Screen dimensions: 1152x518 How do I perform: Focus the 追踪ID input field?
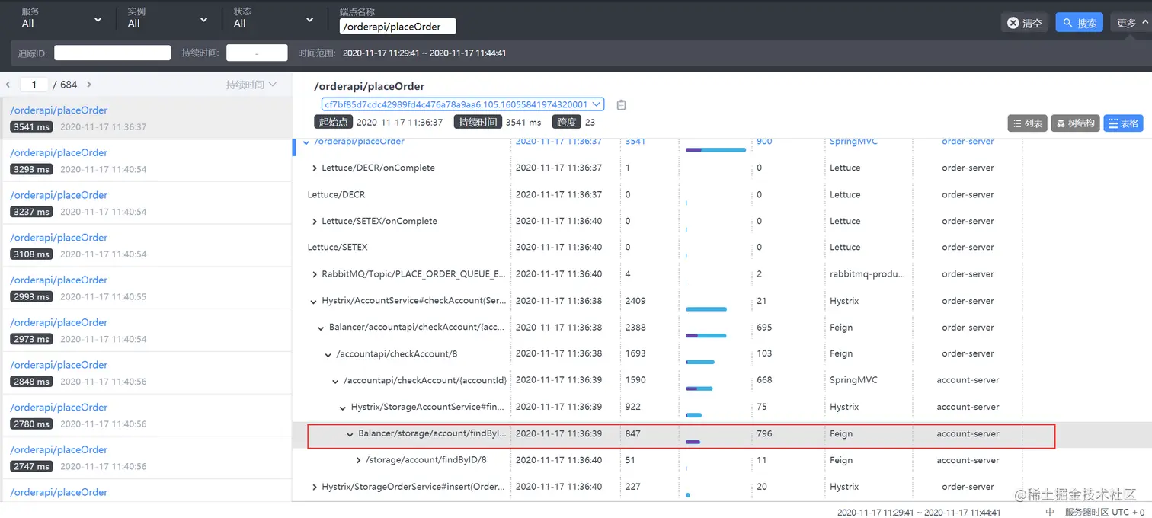[113, 53]
